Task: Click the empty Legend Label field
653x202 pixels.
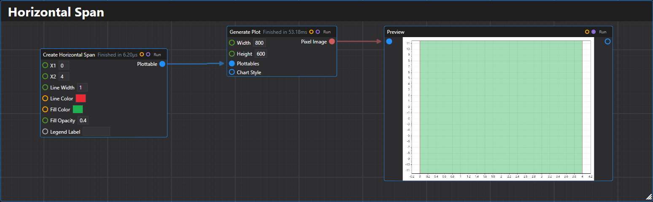Action: (x=97, y=132)
